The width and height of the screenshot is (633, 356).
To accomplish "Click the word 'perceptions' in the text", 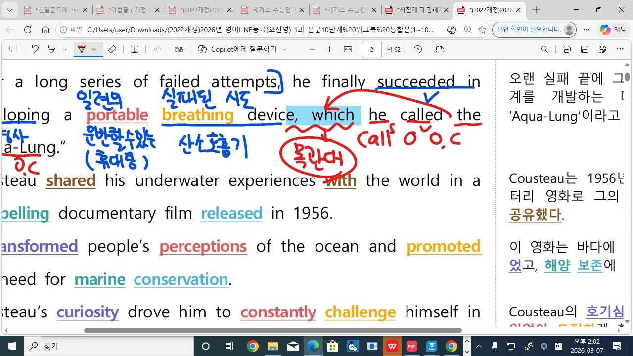I will (203, 246).
